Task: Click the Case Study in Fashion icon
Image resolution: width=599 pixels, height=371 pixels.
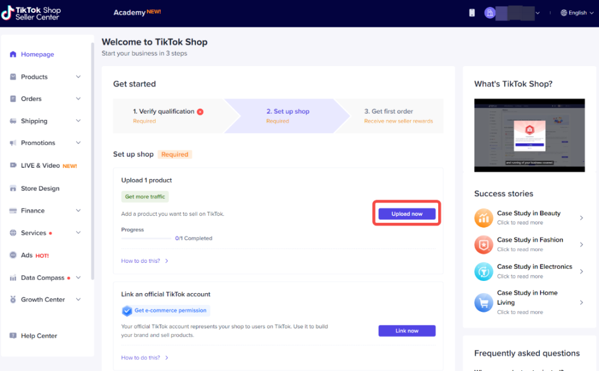Action: [x=484, y=245]
